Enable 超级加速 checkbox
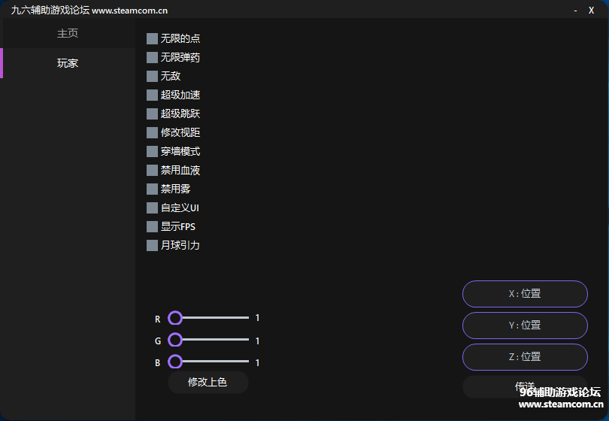The width and height of the screenshot is (609, 421). pos(153,95)
